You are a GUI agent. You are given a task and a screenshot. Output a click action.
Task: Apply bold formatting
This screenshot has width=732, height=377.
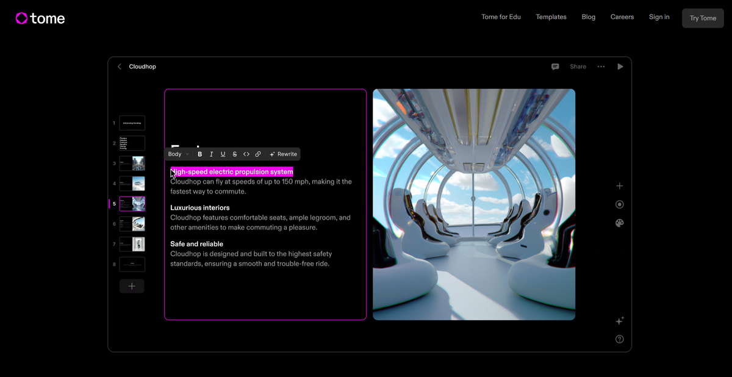click(199, 154)
